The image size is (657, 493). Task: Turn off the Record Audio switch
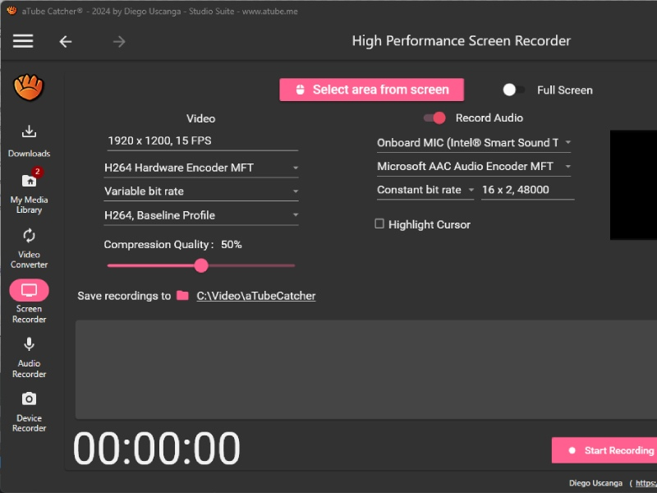pos(434,117)
